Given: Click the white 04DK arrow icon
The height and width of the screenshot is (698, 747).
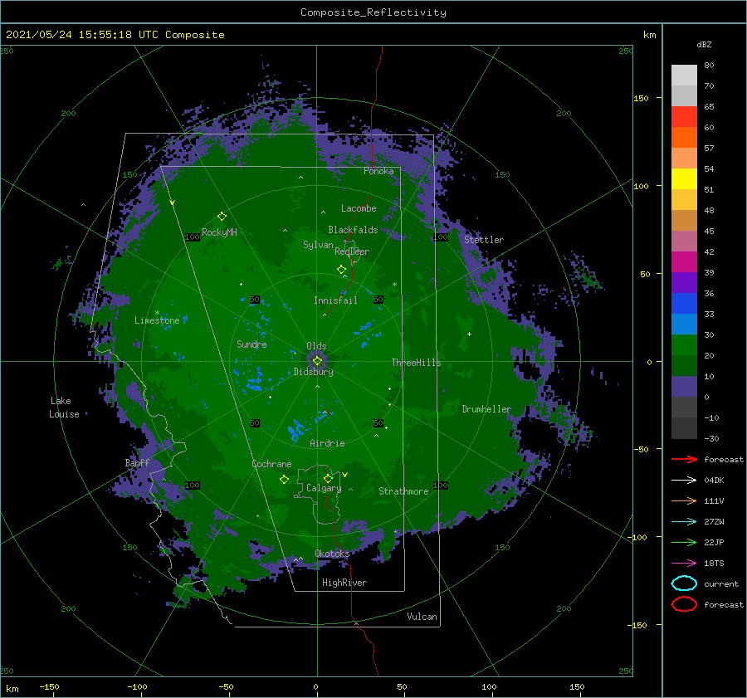Looking at the screenshot, I should [684, 480].
